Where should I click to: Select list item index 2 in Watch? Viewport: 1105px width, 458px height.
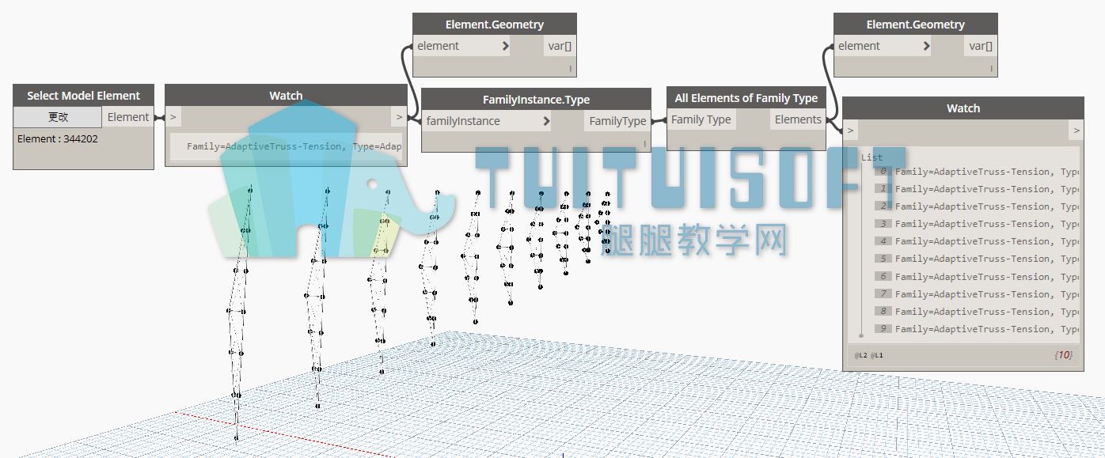(977, 206)
